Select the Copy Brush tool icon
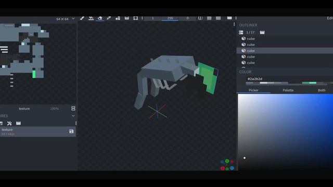The image size is (333, 187). (118, 18)
